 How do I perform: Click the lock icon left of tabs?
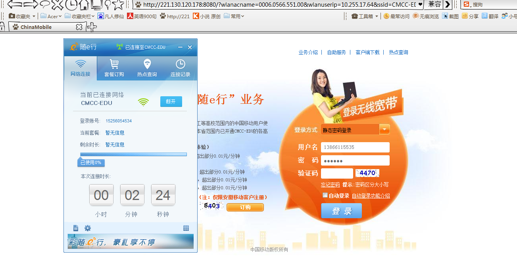(2, 27)
